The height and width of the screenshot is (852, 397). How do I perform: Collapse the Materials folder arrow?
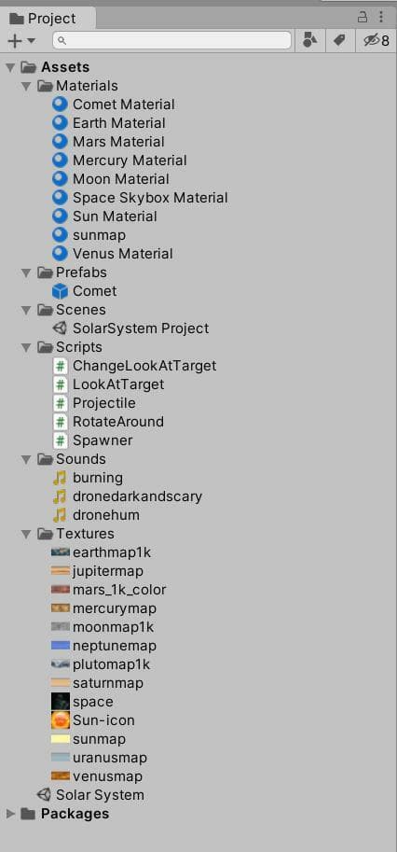point(26,87)
